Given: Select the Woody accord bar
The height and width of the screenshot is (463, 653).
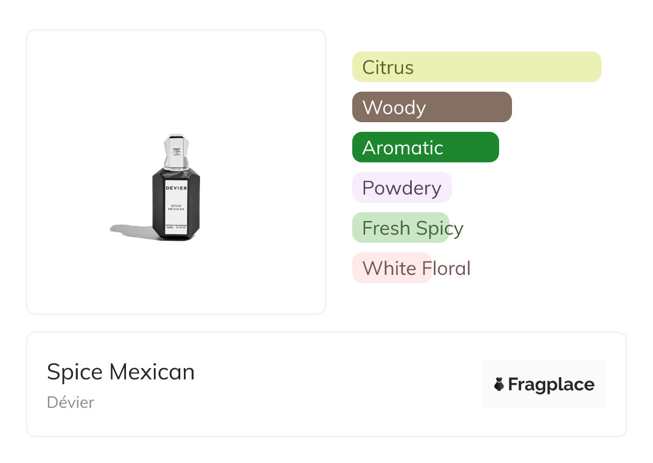Looking at the screenshot, I should 432,107.
